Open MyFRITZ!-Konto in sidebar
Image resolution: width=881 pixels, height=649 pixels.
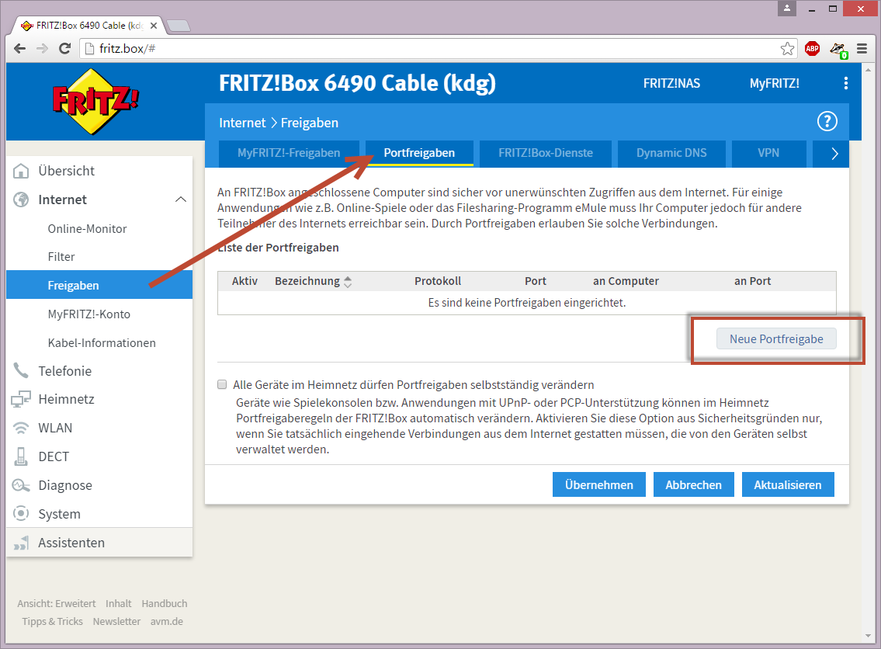click(x=88, y=314)
